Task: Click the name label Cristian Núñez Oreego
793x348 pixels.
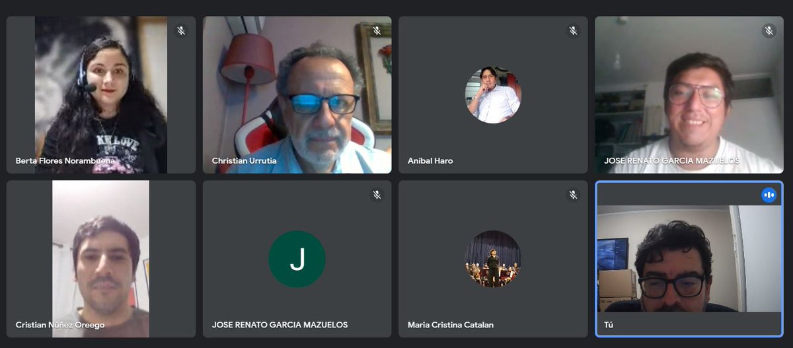Action: (60, 325)
